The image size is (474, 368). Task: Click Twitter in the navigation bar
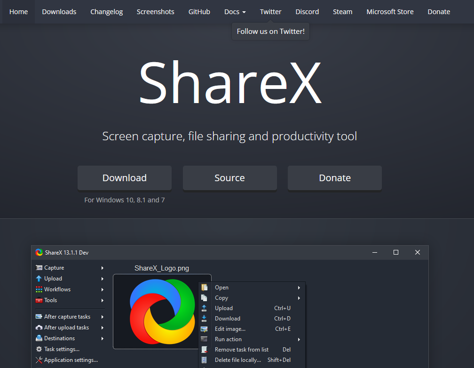(270, 12)
